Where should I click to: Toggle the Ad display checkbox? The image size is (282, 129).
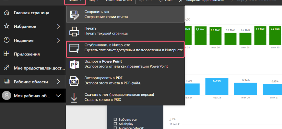point(115,124)
